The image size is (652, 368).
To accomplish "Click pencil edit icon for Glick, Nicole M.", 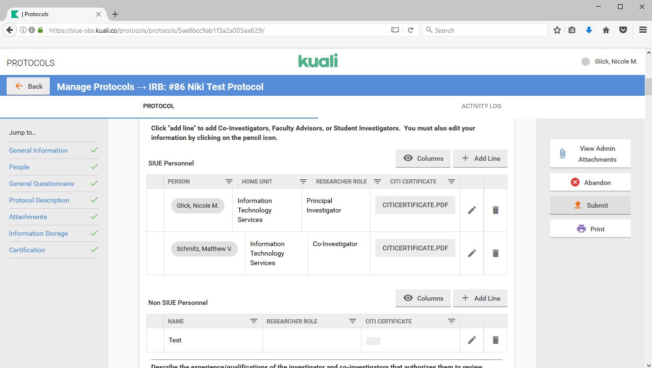I will point(471,210).
